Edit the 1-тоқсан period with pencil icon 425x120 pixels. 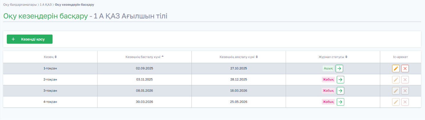(396, 69)
